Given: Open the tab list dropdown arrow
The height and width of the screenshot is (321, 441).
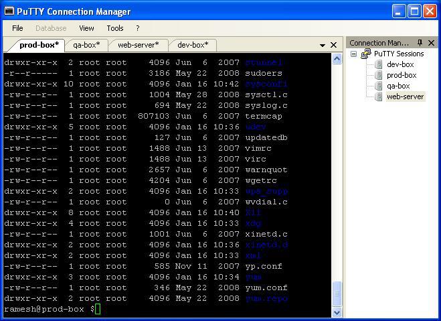Looking at the screenshot, I should coord(323,46).
